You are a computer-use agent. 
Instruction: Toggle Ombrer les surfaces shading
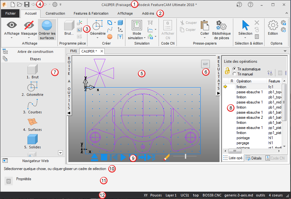point(47,30)
